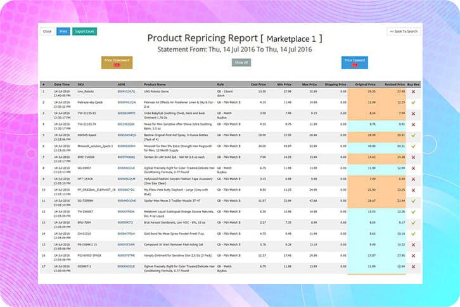Viewport: 460px width, 307px height.
Task: Click the SKU 'Febreze-sky-2pack' cell
Action: [90, 103]
